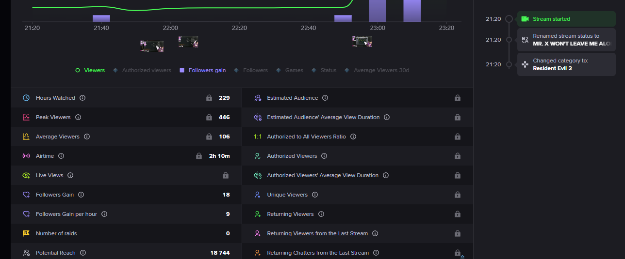
Task: Open info tooltip for Potential Reach
Action: [x=83, y=253]
